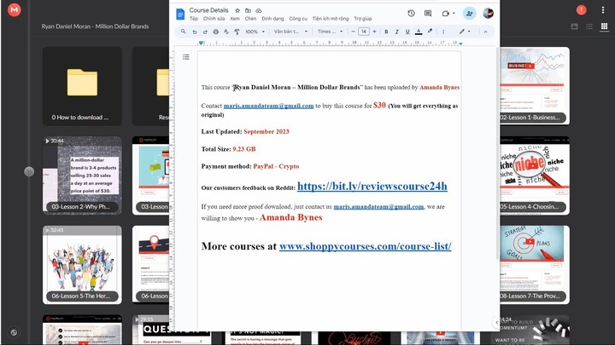Image resolution: width=615 pixels, height=345 pixels.
Task: Open the 100% zoom dropdown
Action: pos(254,32)
